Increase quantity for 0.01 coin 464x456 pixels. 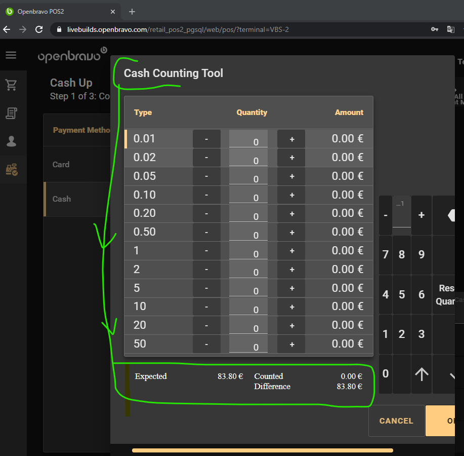[291, 139]
